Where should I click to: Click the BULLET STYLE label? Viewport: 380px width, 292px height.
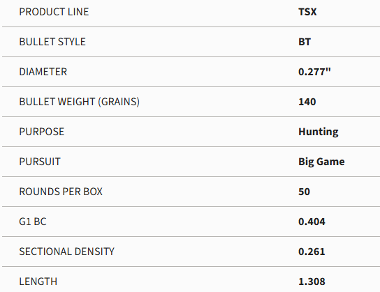click(x=52, y=42)
